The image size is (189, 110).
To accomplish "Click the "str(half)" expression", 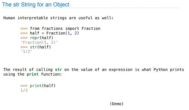I will click(x=40, y=47).
